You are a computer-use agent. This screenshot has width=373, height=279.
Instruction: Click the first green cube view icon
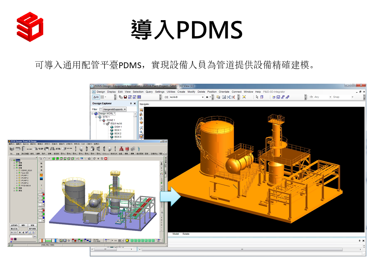click(54, 158)
